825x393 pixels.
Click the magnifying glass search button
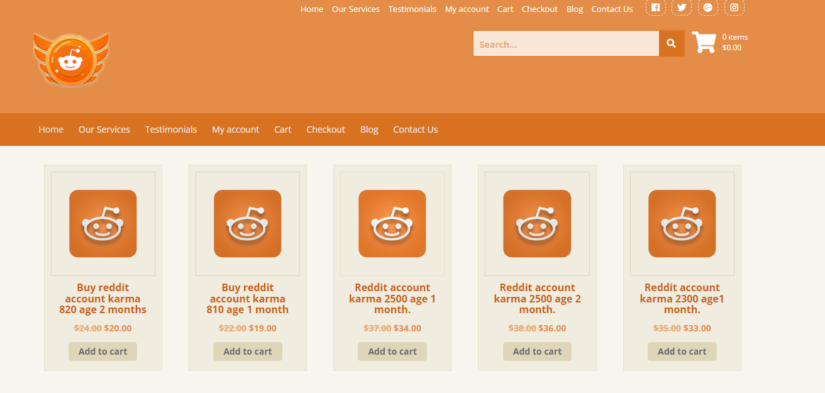click(672, 43)
